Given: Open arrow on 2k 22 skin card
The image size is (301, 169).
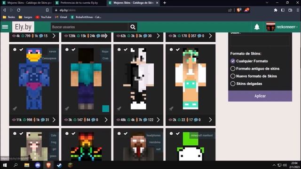Looking at the screenshot, I should coord(210,120).
